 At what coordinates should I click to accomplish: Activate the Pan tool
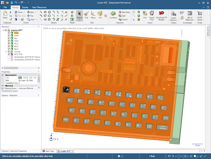tap(30, 16)
